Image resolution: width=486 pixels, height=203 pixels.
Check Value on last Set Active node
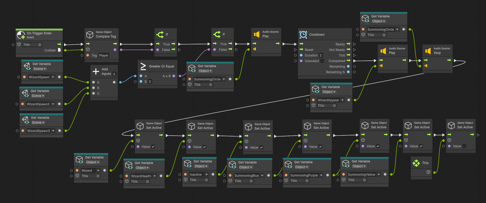464,146
